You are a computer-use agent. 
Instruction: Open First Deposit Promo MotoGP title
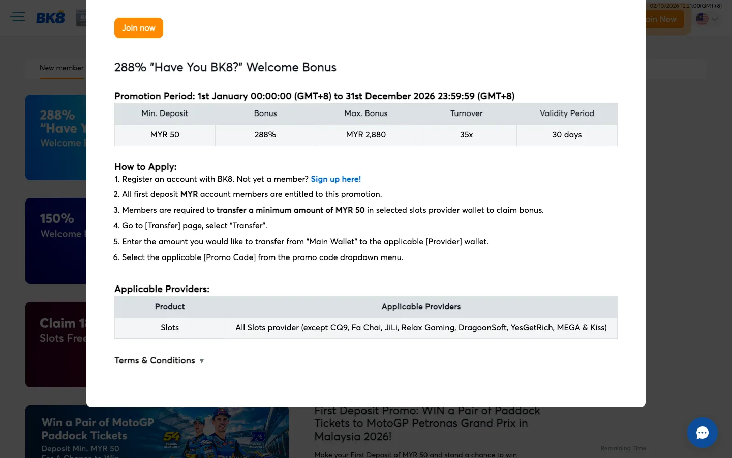pyautogui.click(x=427, y=424)
